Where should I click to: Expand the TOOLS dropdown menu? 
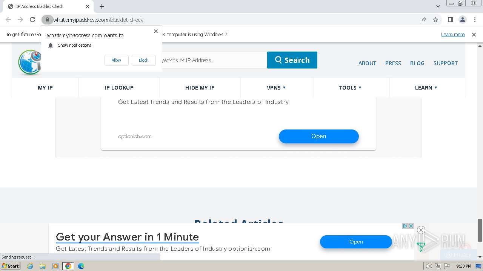(350, 88)
